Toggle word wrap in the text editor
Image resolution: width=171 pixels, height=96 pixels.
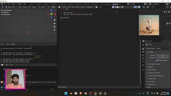137,7
